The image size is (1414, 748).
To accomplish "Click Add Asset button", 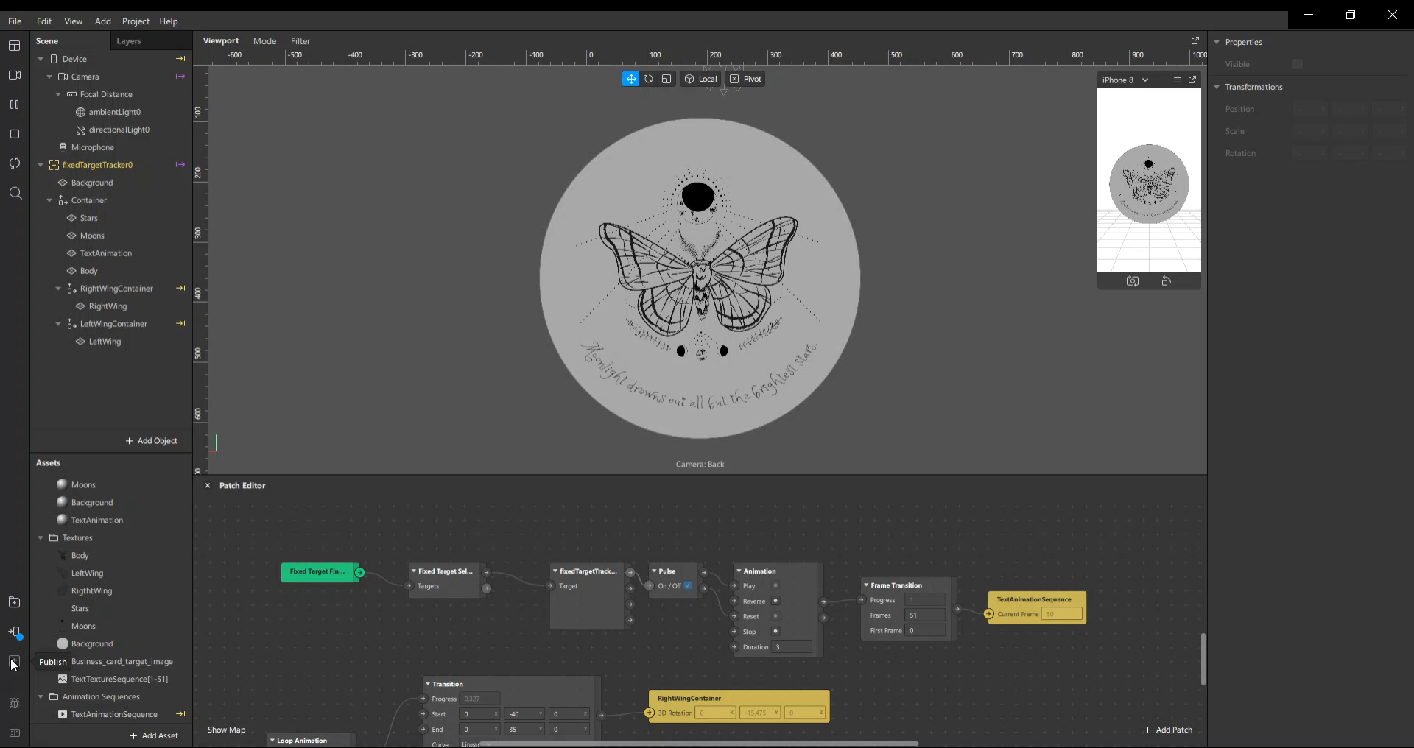I will click(154, 735).
